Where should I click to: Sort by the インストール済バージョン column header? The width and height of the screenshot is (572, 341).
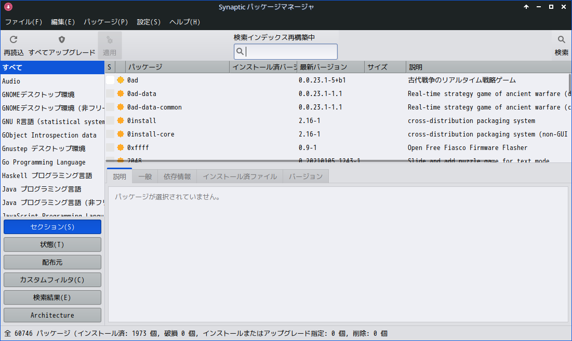pyautogui.click(x=263, y=67)
